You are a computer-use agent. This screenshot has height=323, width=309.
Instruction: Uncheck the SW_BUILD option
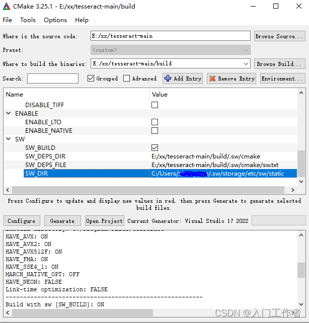[154, 148]
